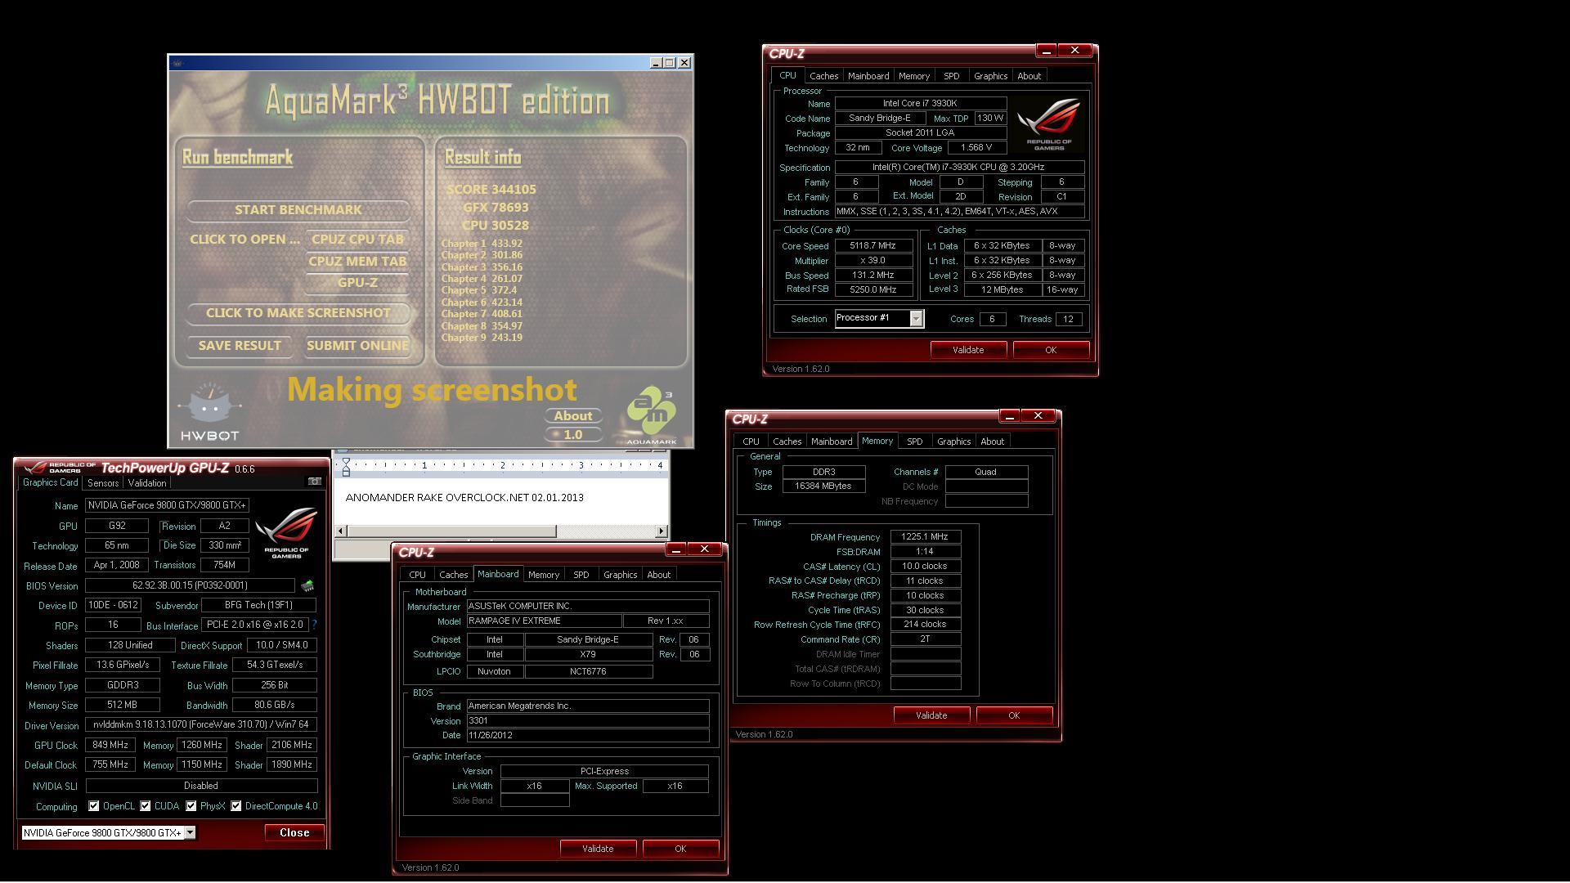Open About tab in CPU-Z CPU window
1570x883 pixels.
tap(1029, 76)
